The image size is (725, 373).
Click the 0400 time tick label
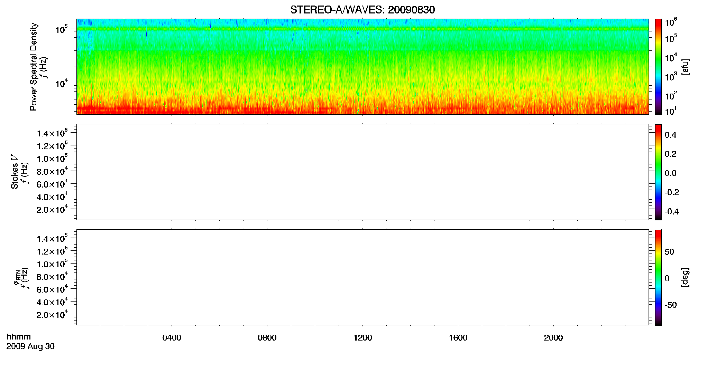pos(172,338)
